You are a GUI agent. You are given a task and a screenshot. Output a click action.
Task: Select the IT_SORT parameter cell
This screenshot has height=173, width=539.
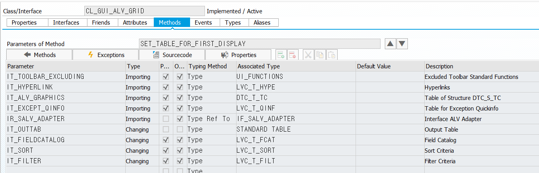point(66,150)
